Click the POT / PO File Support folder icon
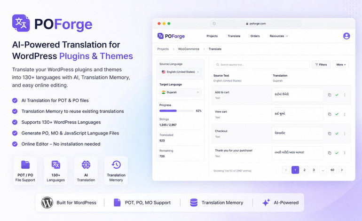The width and height of the screenshot is (362, 221). coord(25,165)
